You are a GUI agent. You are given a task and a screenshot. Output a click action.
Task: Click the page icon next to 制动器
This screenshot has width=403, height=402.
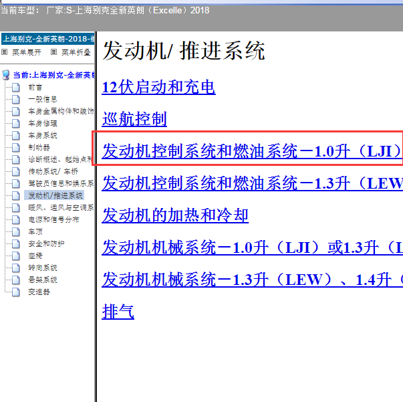point(16,147)
